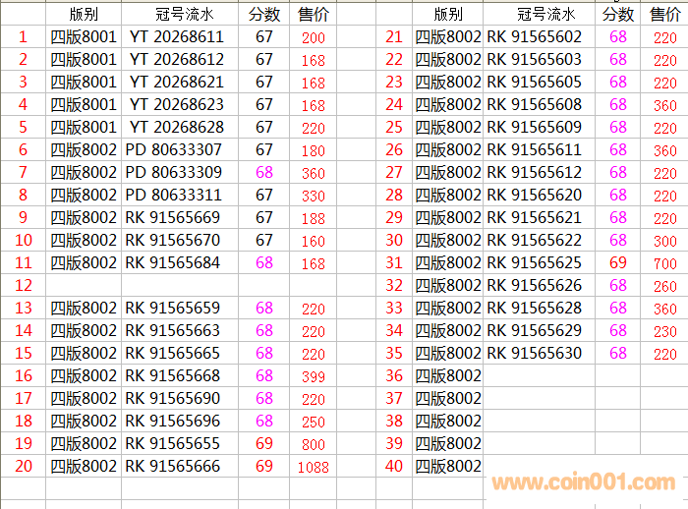Select the serial cell YT 20268628
Screen dimensions: 688x509
[177, 128]
